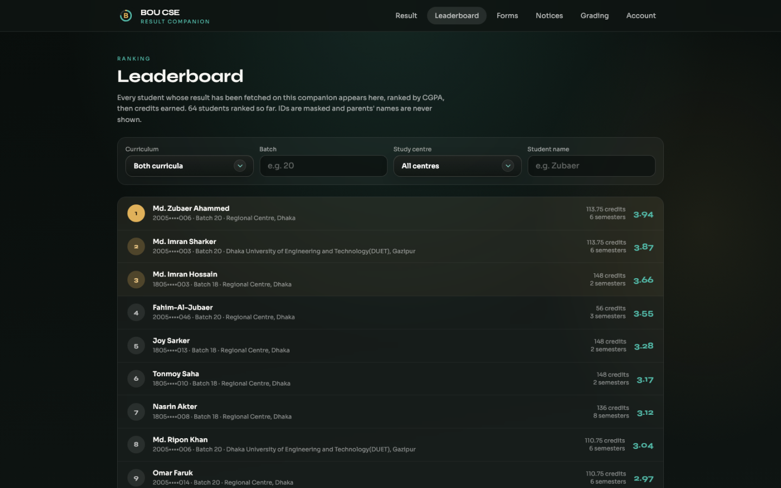Viewport: 781px width, 488px height.
Task: Click the 3.12 CGPA value
Action: click(645, 413)
